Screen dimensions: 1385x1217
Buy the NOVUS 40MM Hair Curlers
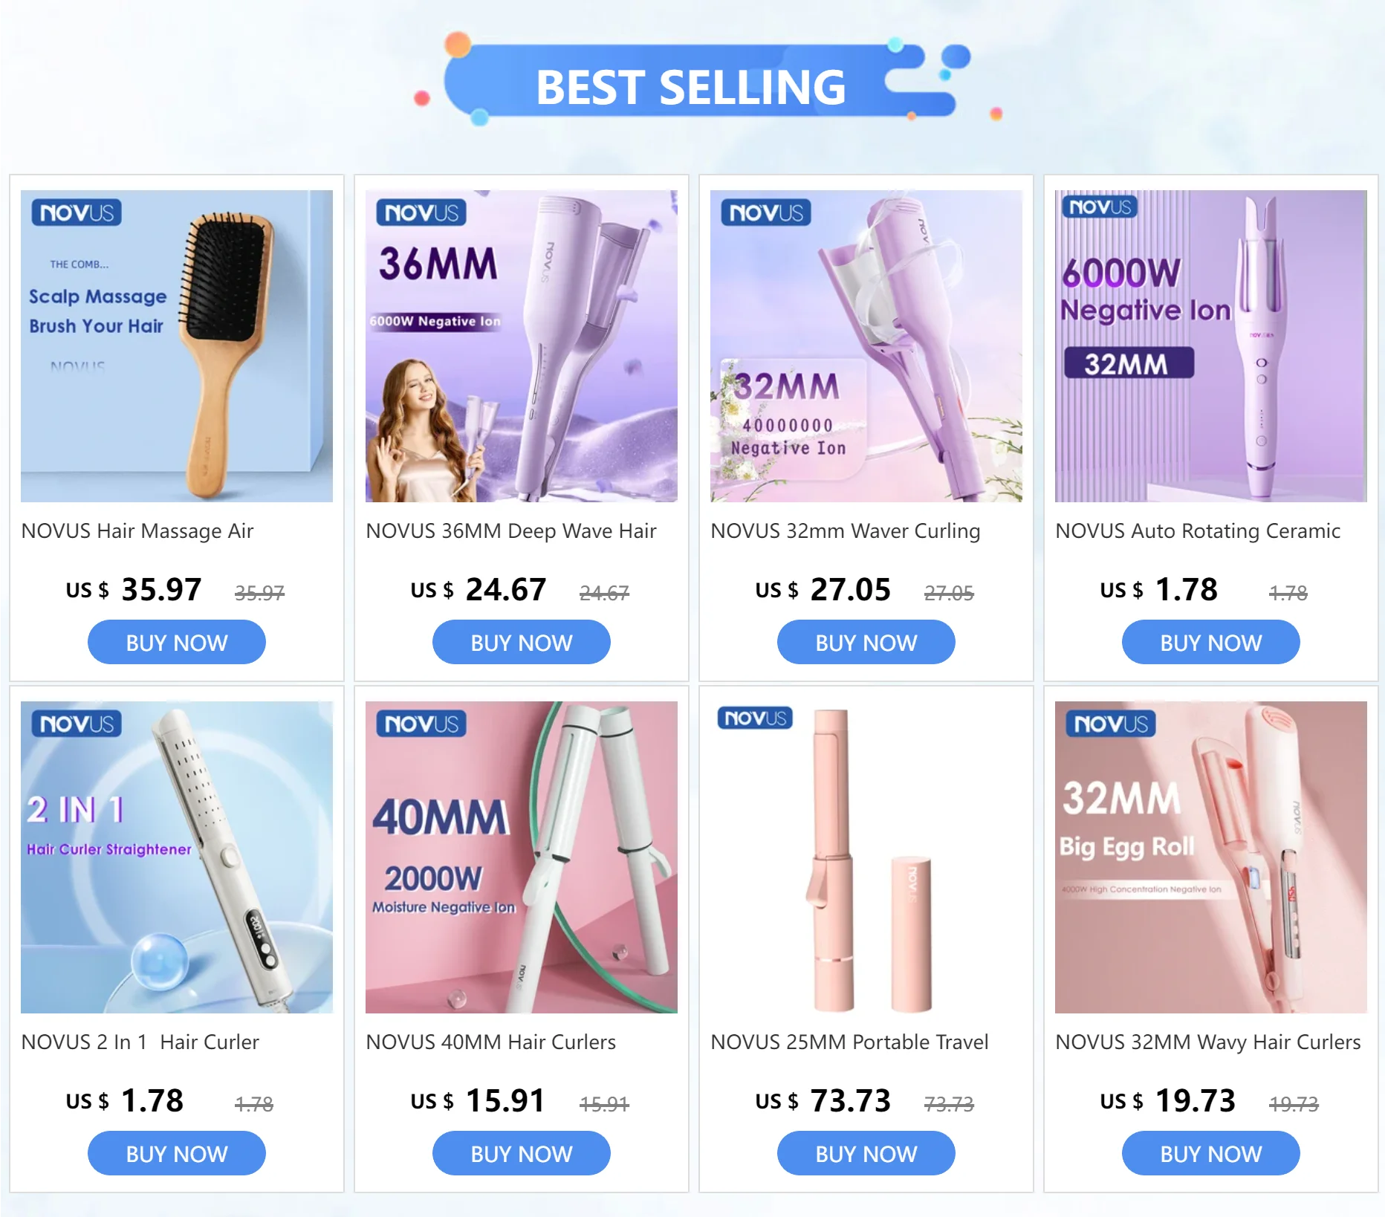coord(522,1154)
